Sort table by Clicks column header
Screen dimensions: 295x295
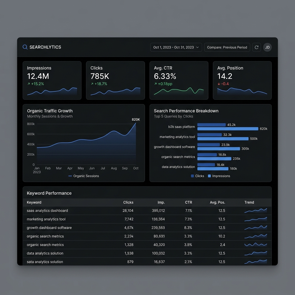(128, 202)
